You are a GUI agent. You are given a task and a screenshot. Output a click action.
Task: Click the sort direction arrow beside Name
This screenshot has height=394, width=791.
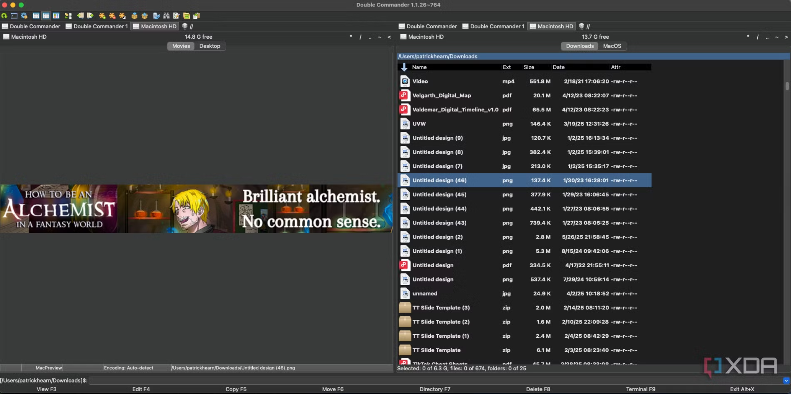(x=404, y=67)
